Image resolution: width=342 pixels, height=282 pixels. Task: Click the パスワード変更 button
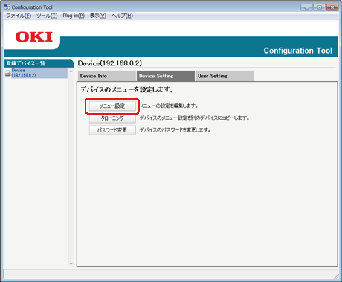(x=112, y=130)
